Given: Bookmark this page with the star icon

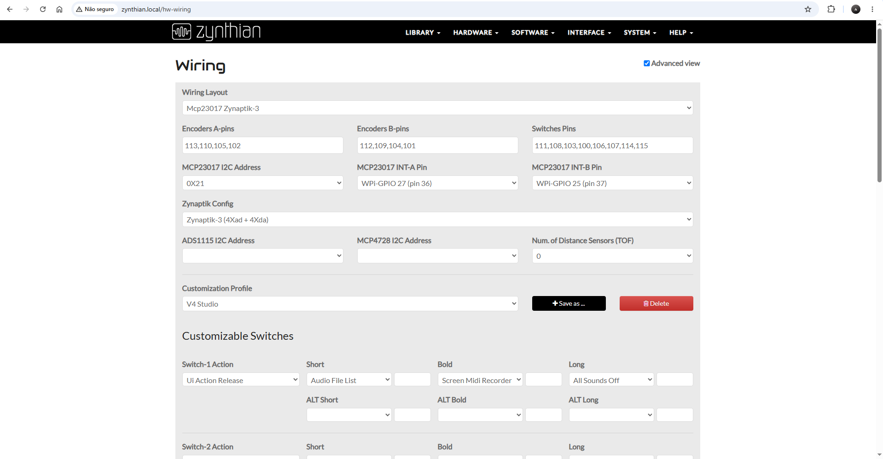Looking at the screenshot, I should point(808,9).
